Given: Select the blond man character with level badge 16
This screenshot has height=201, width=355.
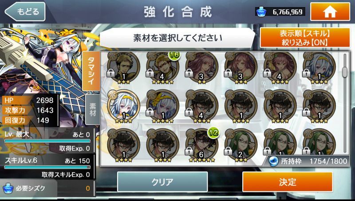Looking at the screenshot, I should [163, 67].
